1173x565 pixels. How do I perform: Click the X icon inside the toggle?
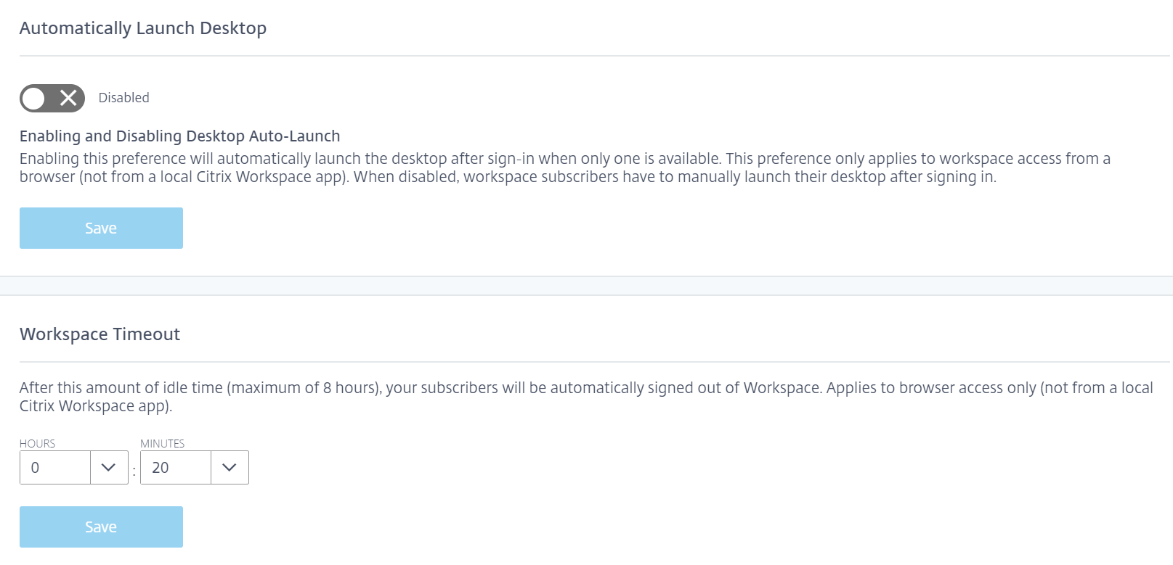pos(68,98)
